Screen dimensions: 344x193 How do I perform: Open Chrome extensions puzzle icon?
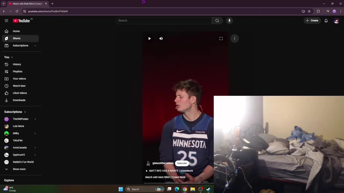[318, 11]
